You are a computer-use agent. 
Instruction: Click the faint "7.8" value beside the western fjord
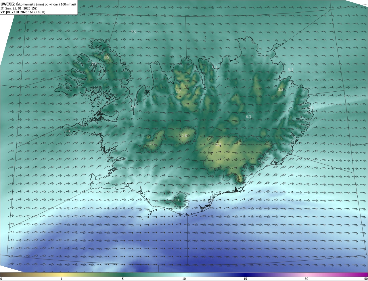point(133,107)
